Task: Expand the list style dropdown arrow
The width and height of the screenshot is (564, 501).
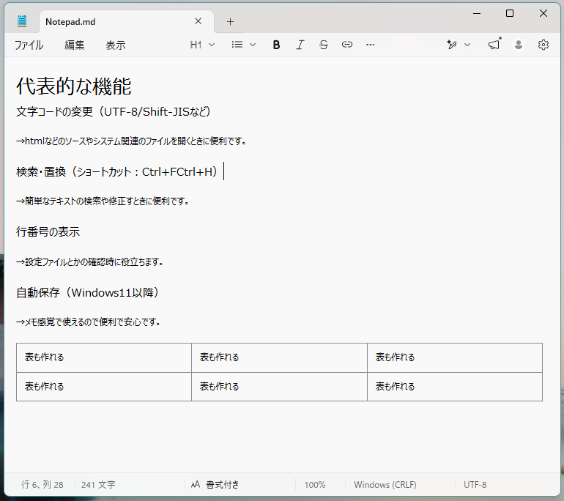Action: (x=253, y=45)
